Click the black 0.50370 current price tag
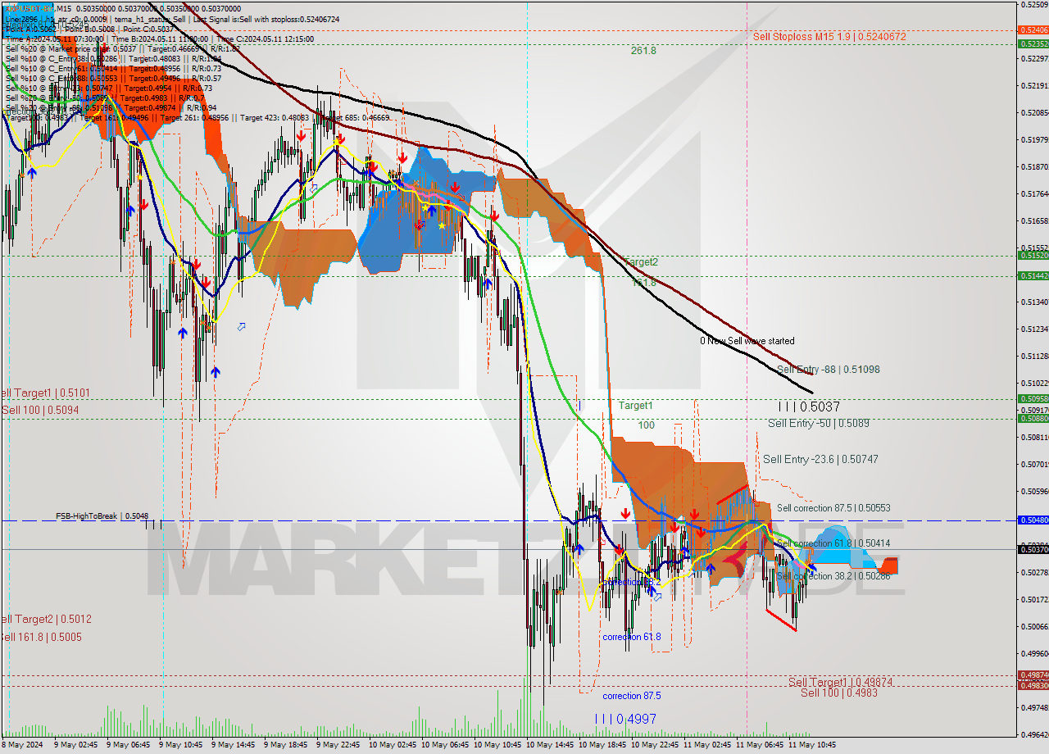The width and height of the screenshot is (1049, 754). [1033, 549]
